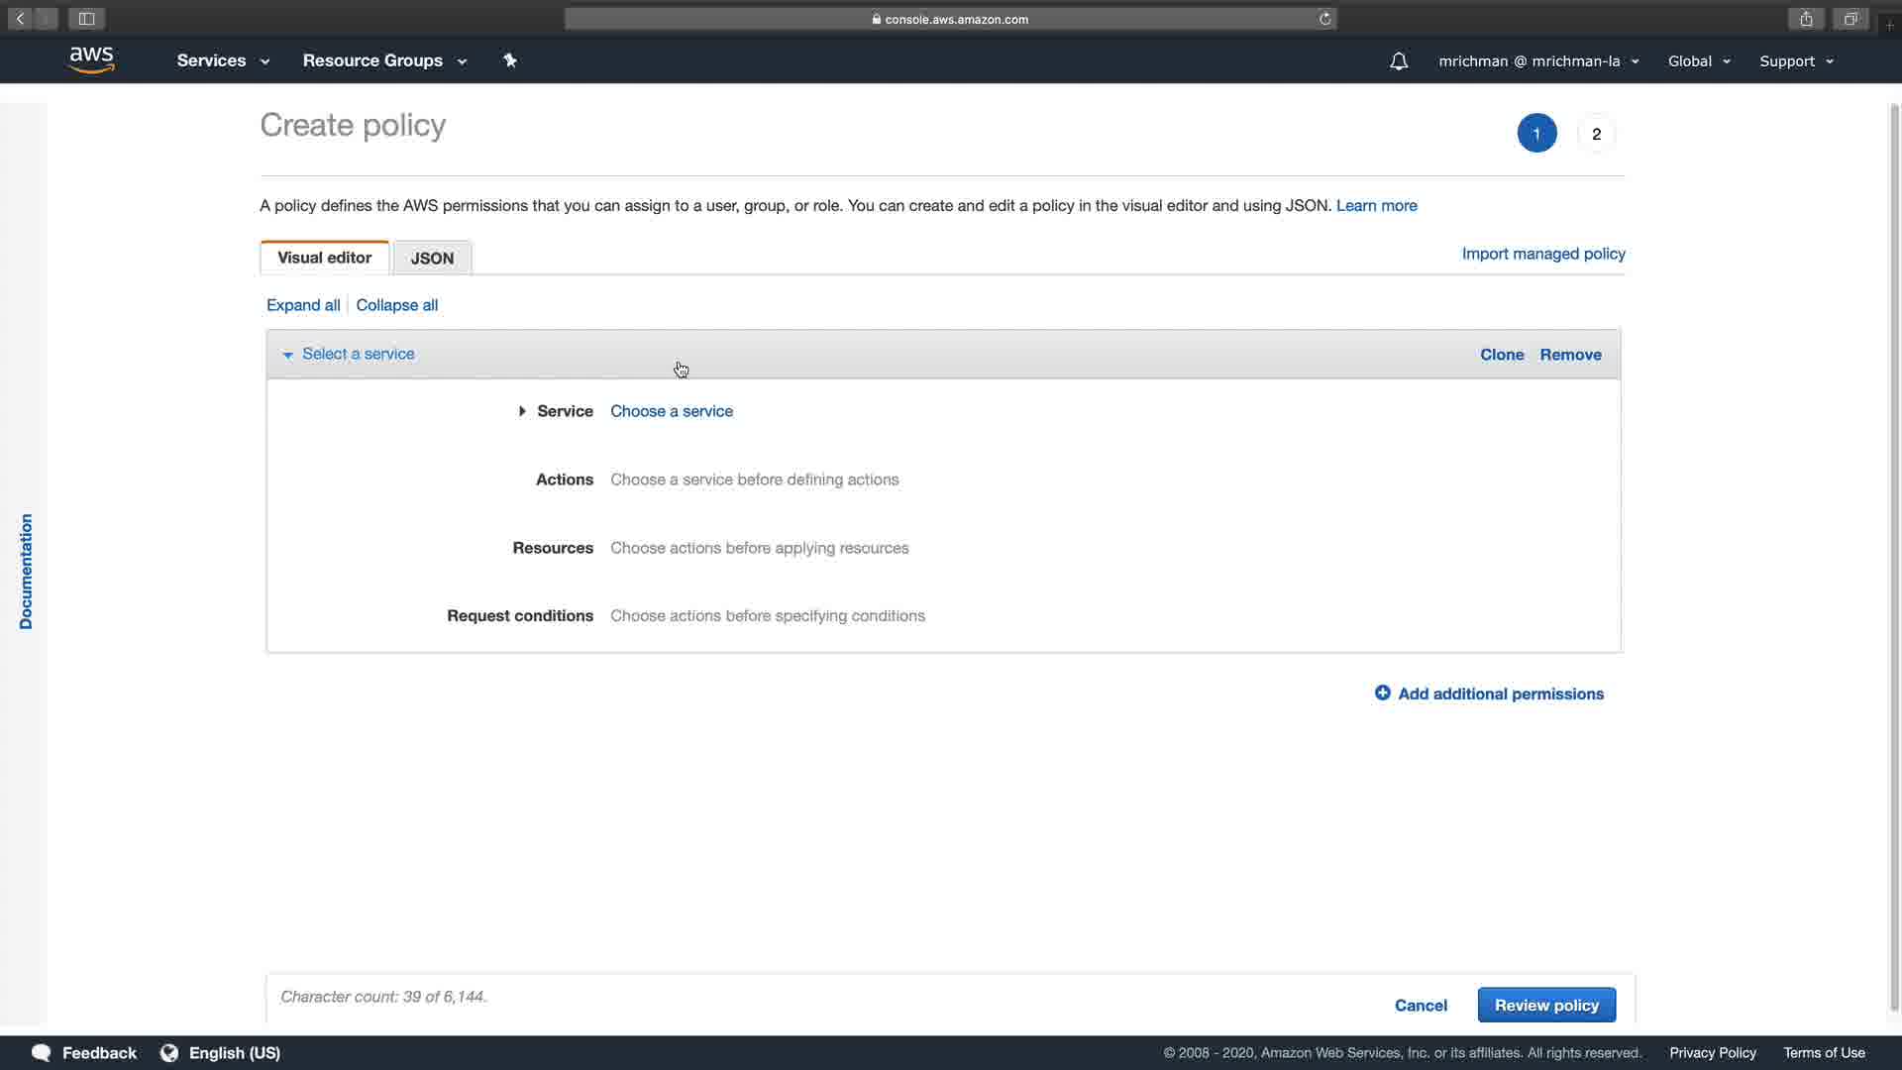Expand the Service disclosure triangle
The height and width of the screenshot is (1070, 1902).
click(522, 411)
